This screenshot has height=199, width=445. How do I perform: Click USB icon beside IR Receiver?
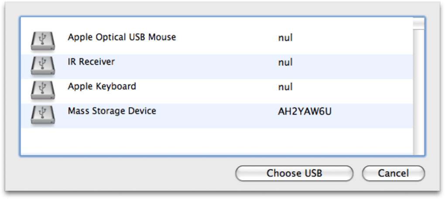(x=42, y=65)
